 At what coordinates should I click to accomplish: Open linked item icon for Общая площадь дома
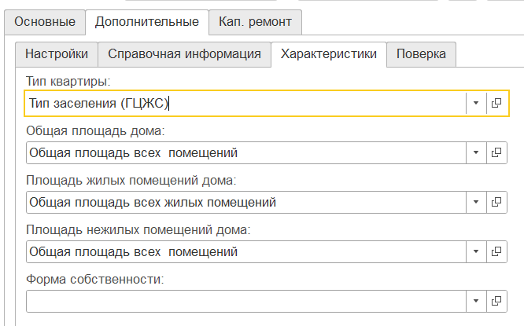(496, 152)
